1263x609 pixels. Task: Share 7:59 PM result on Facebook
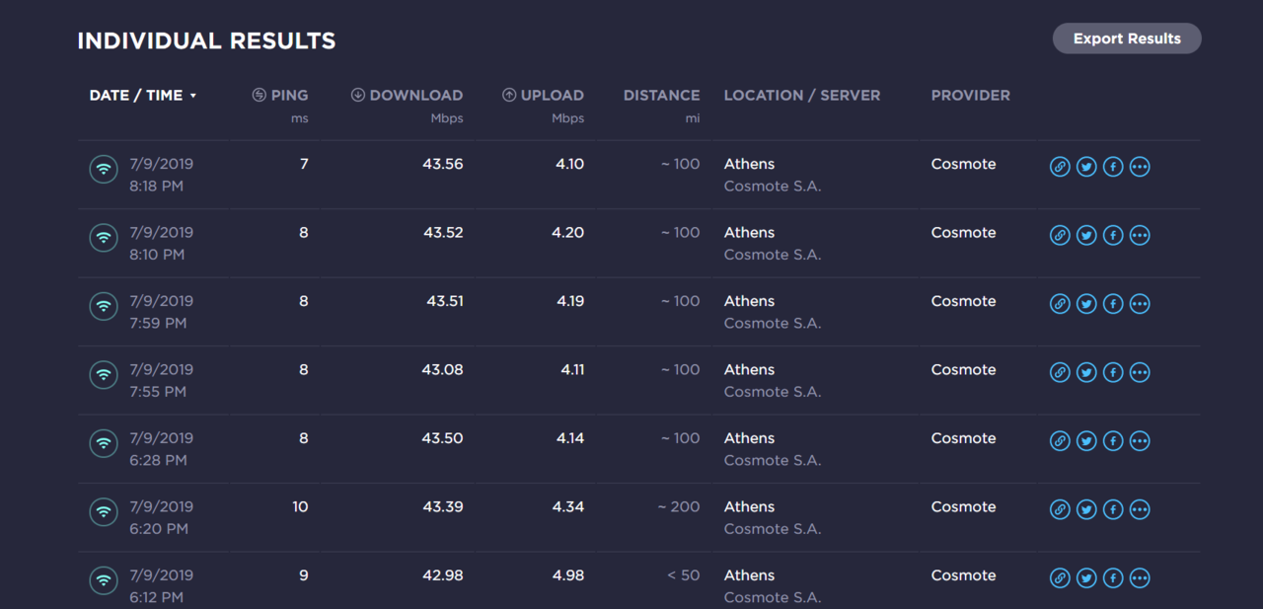click(x=1113, y=304)
